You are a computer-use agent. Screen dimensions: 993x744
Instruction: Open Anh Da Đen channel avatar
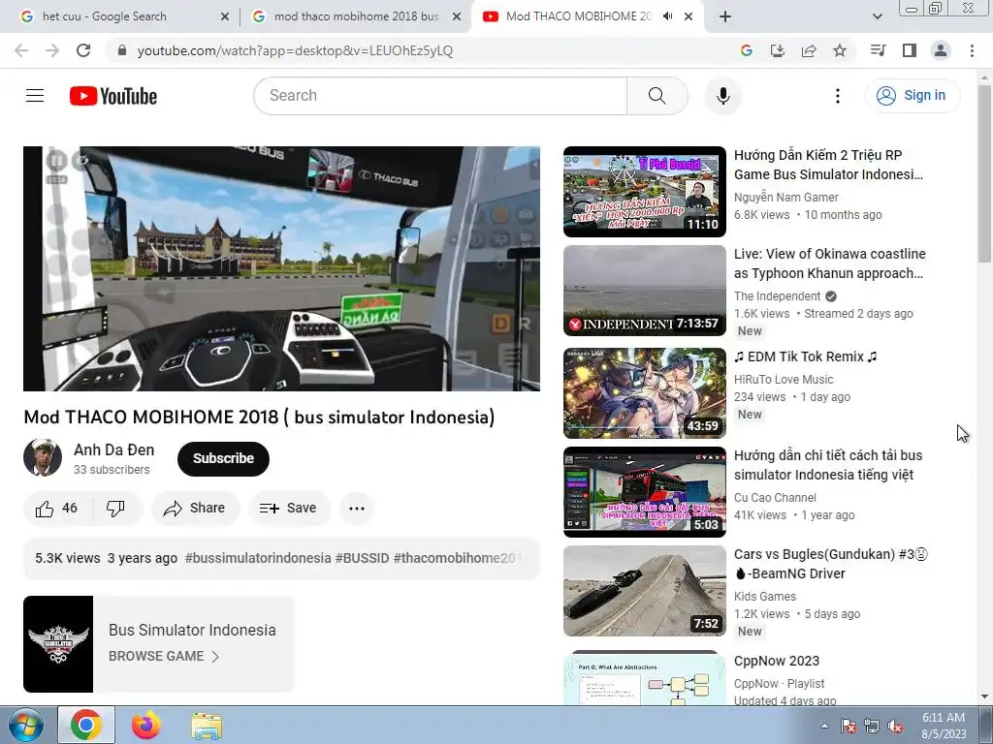(43, 457)
